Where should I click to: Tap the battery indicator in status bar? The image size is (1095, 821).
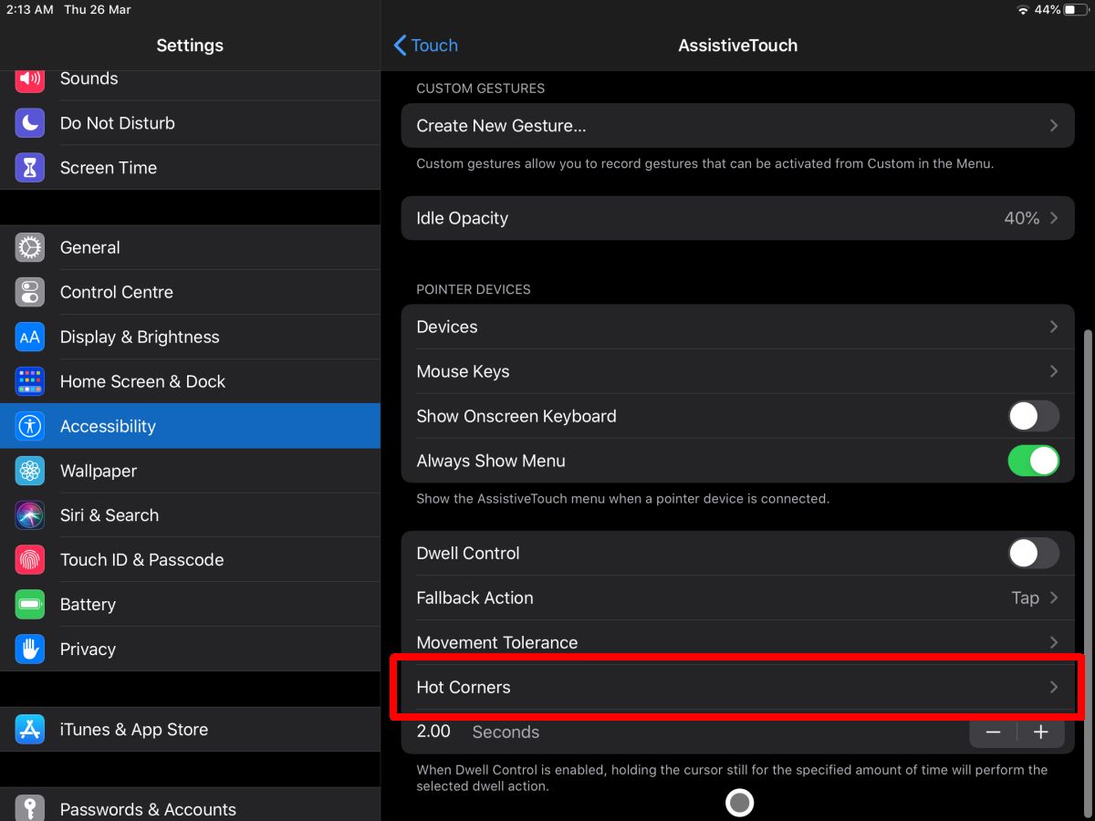(x=1076, y=10)
